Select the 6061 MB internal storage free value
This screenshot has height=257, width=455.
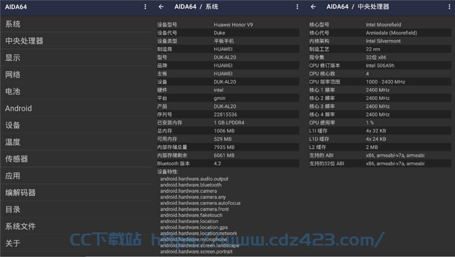(224, 155)
